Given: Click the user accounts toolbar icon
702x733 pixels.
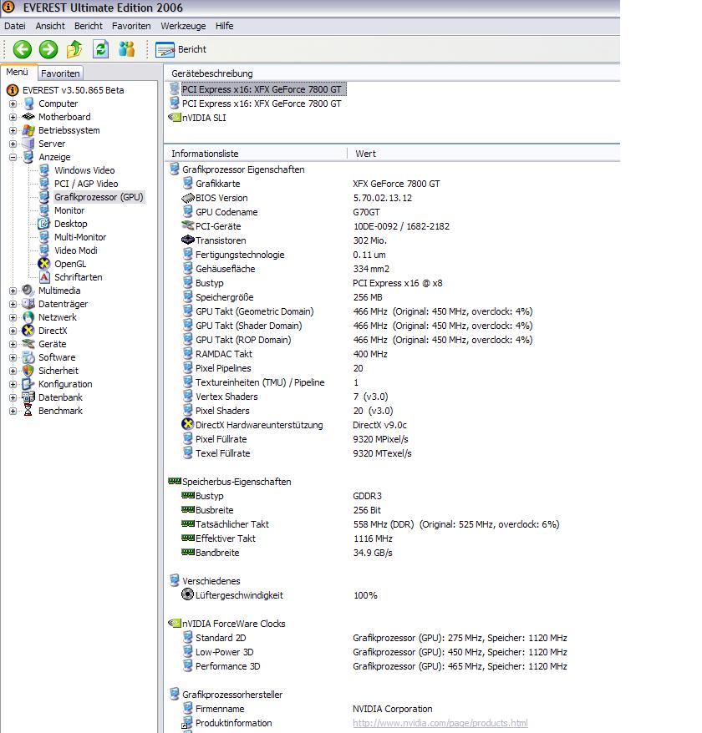Looking at the screenshot, I should [126, 49].
